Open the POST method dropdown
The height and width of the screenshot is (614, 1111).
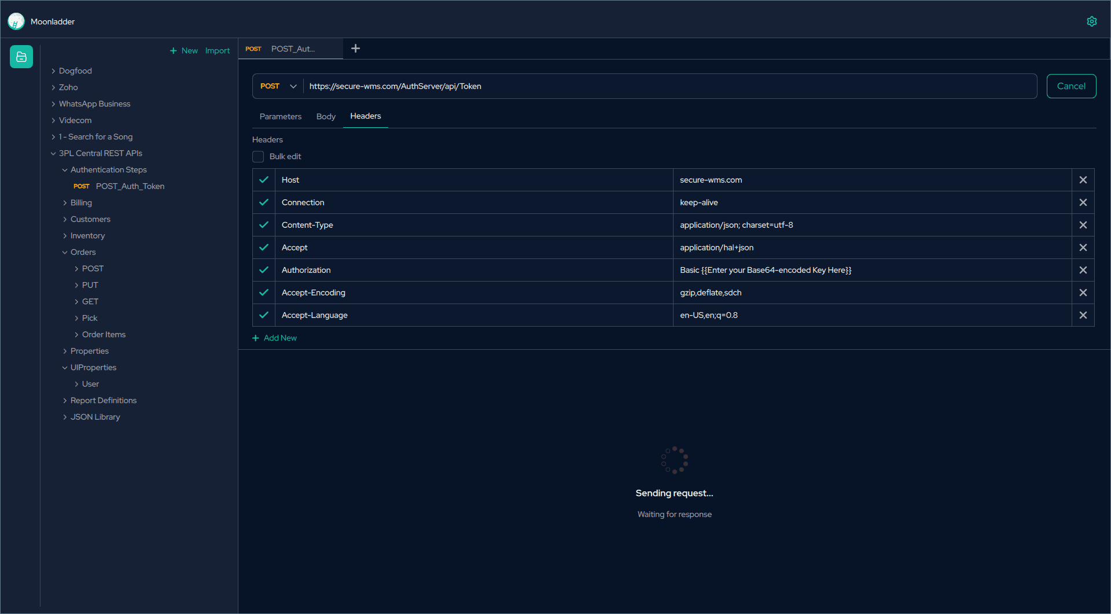point(278,86)
